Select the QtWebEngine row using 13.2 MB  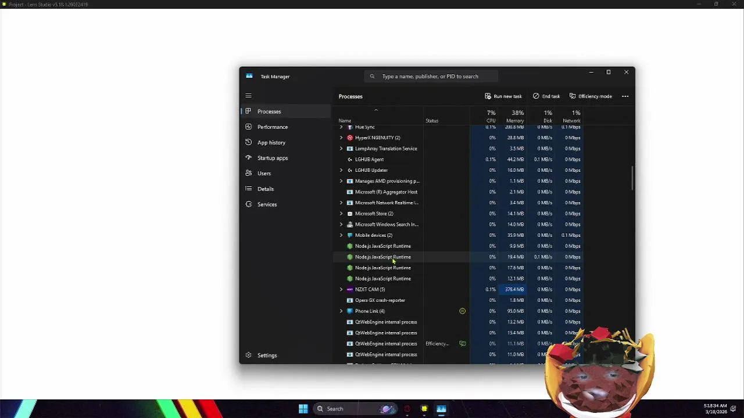pyautogui.click(x=459, y=322)
